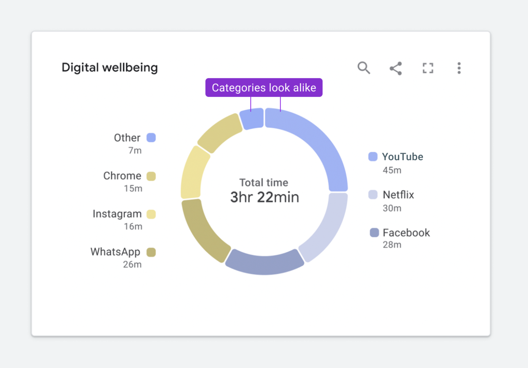Click the Netflix legend color swatch
The height and width of the screenshot is (368, 528).
372,195
